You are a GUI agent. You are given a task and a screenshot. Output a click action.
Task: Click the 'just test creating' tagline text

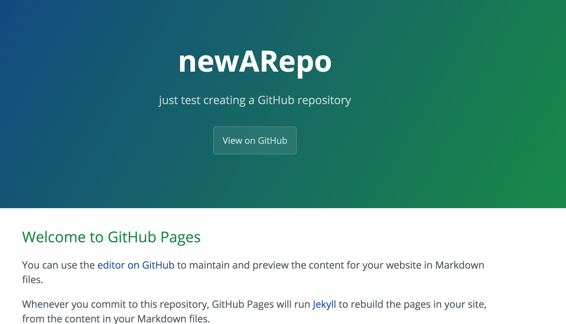(202, 100)
